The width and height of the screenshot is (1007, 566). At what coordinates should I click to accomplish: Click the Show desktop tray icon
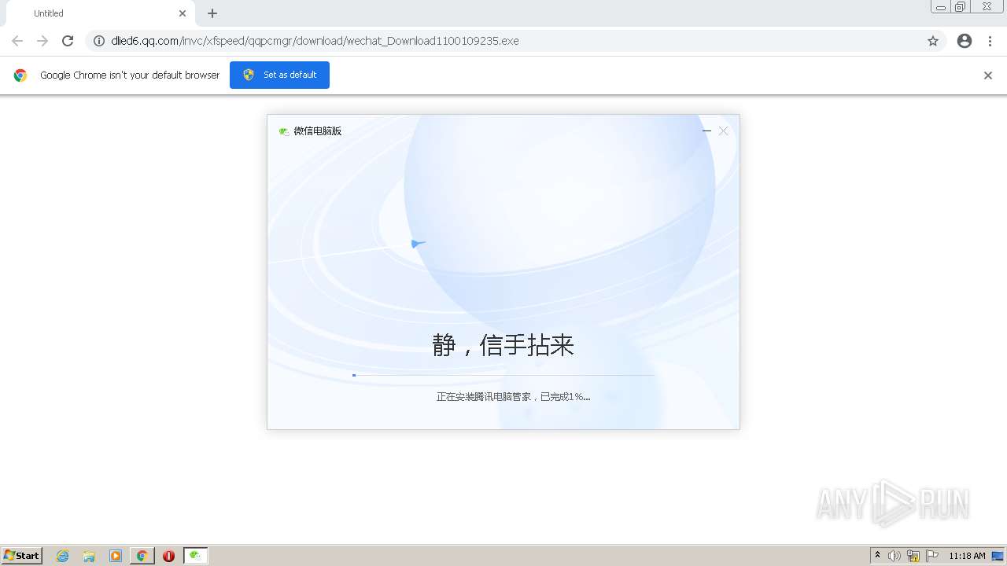tap(998, 556)
